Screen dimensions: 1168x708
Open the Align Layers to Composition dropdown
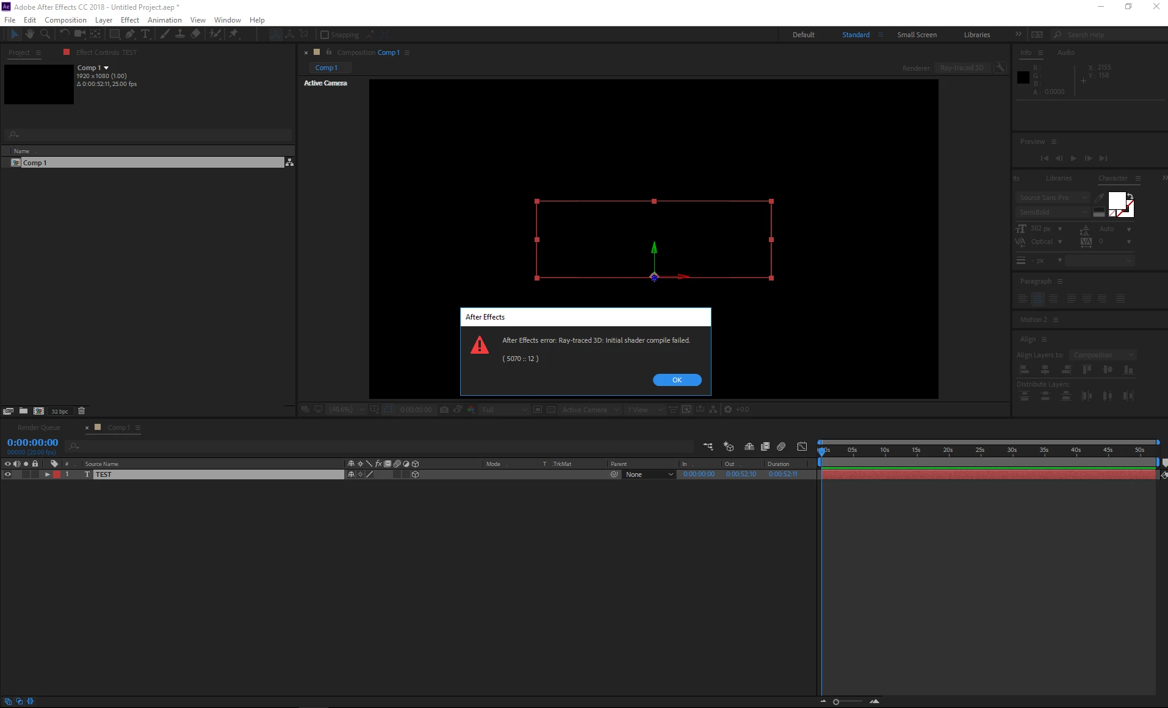click(x=1103, y=355)
